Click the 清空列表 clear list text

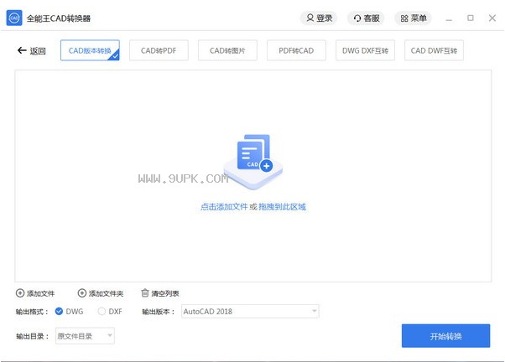(x=165, y=293)
